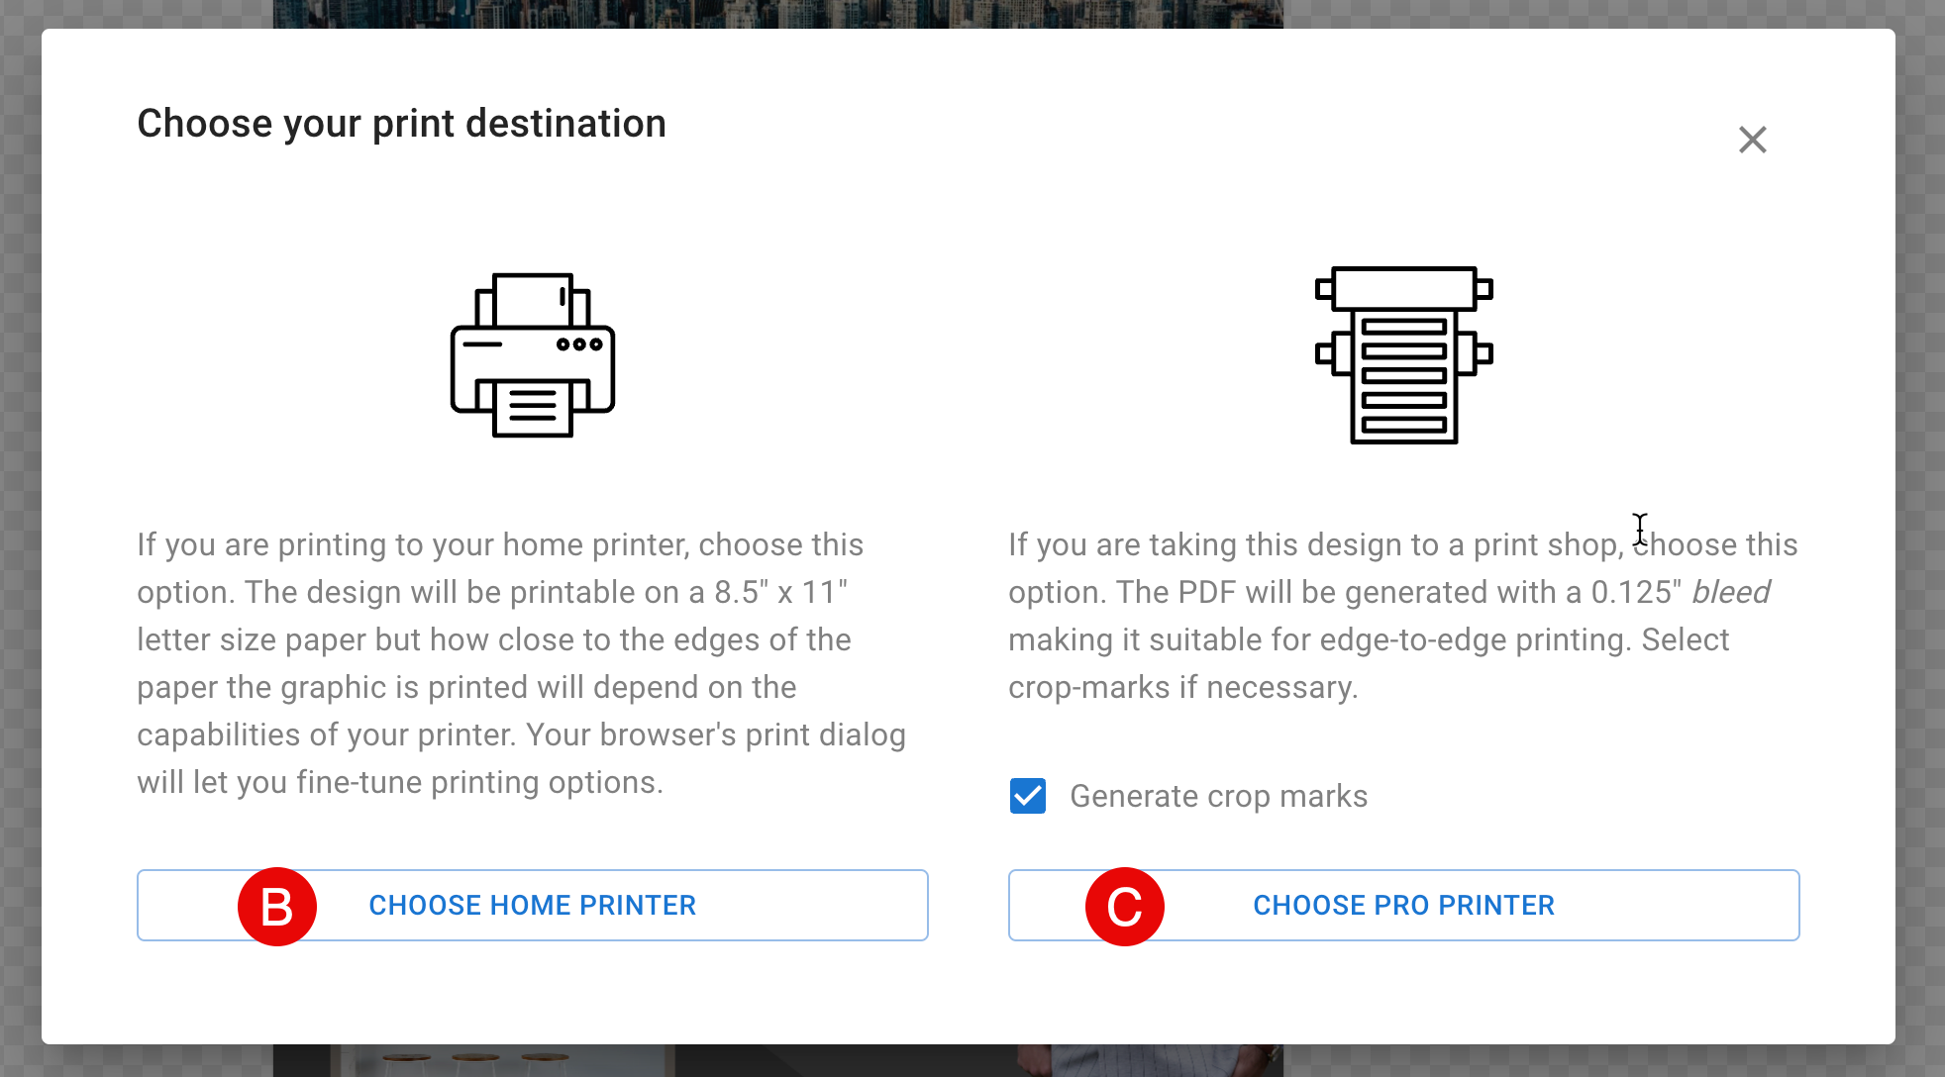The height and width of the screenshot is (1077, 1945).
Task: Click the print shop description paragraph
Action: [1403, 616]
